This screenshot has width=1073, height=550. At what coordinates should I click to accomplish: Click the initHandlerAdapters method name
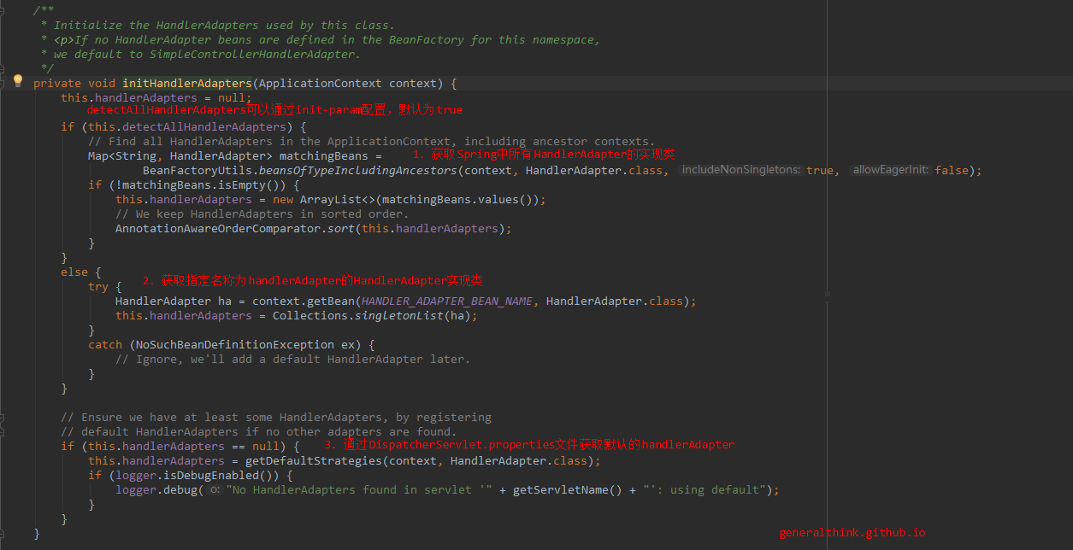tap(186, 84)
